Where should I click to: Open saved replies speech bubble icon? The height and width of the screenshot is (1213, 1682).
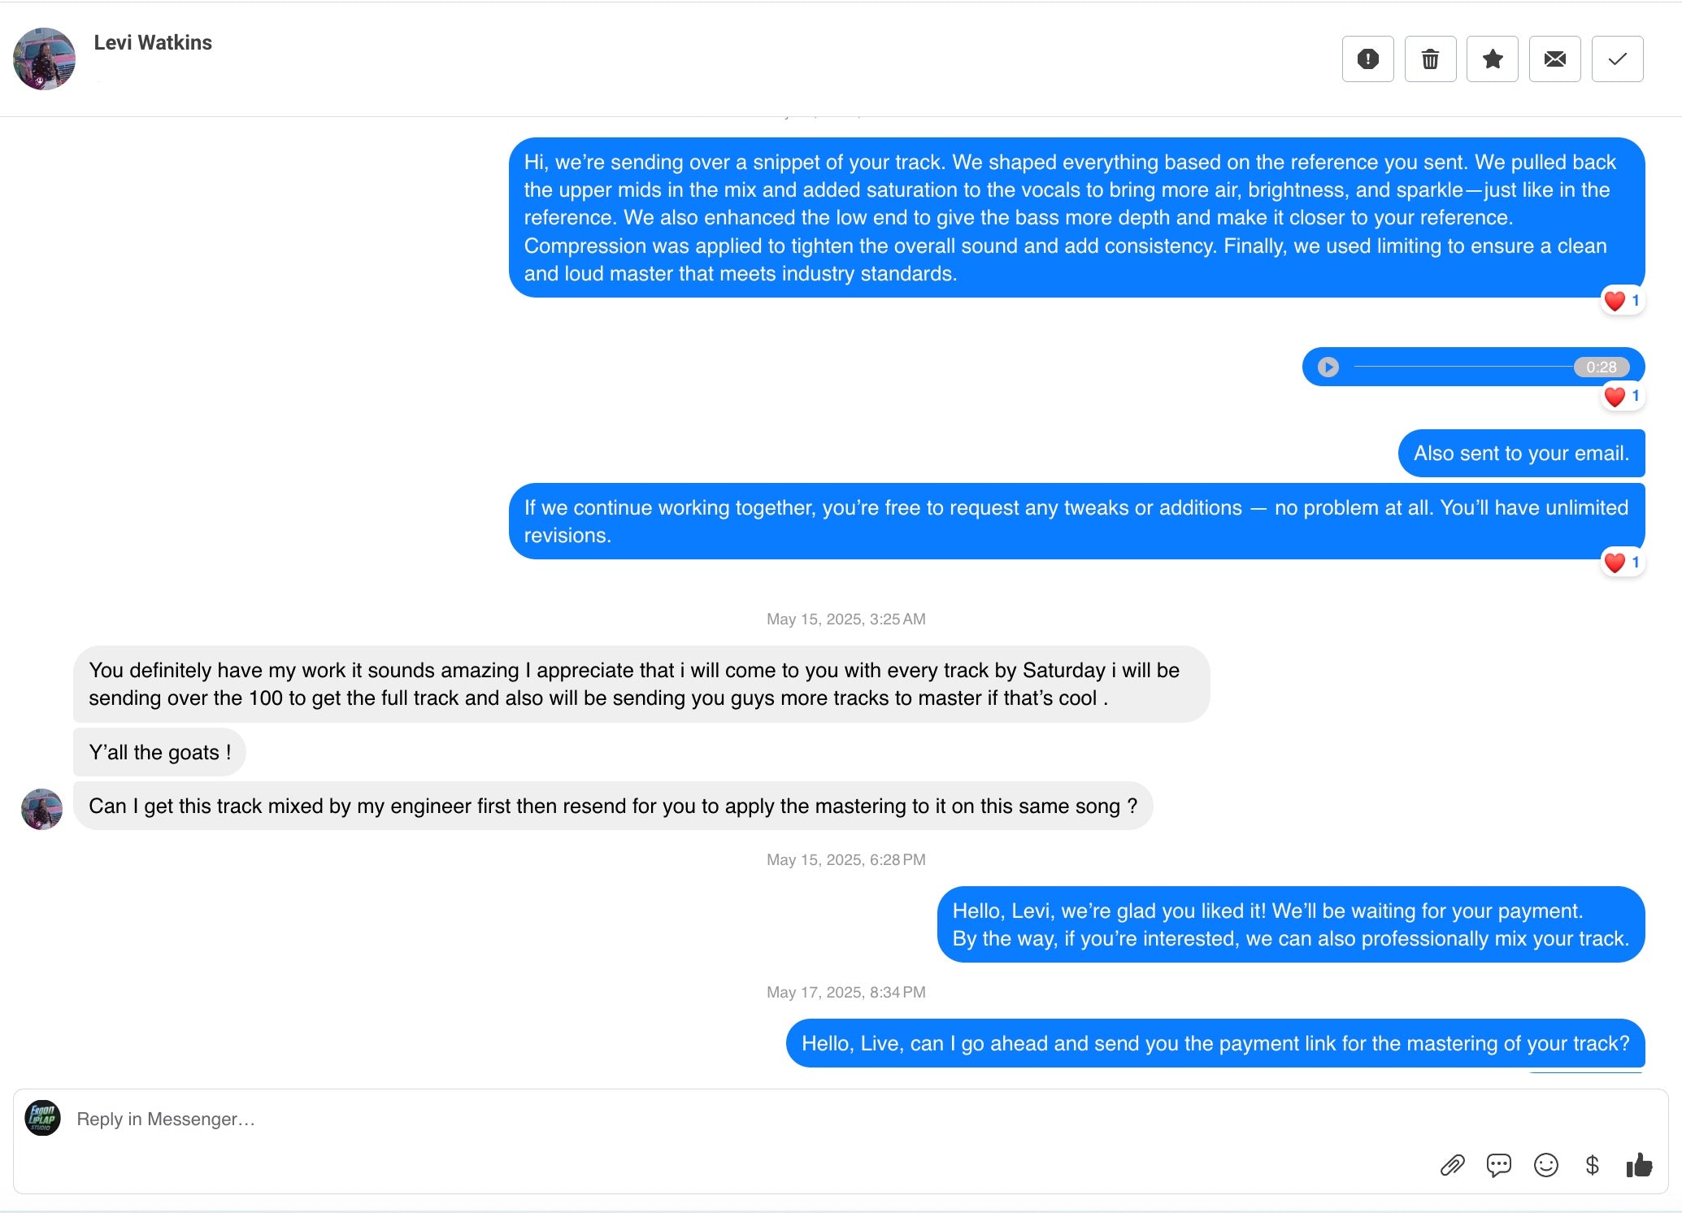(x=1498, y=1165)
